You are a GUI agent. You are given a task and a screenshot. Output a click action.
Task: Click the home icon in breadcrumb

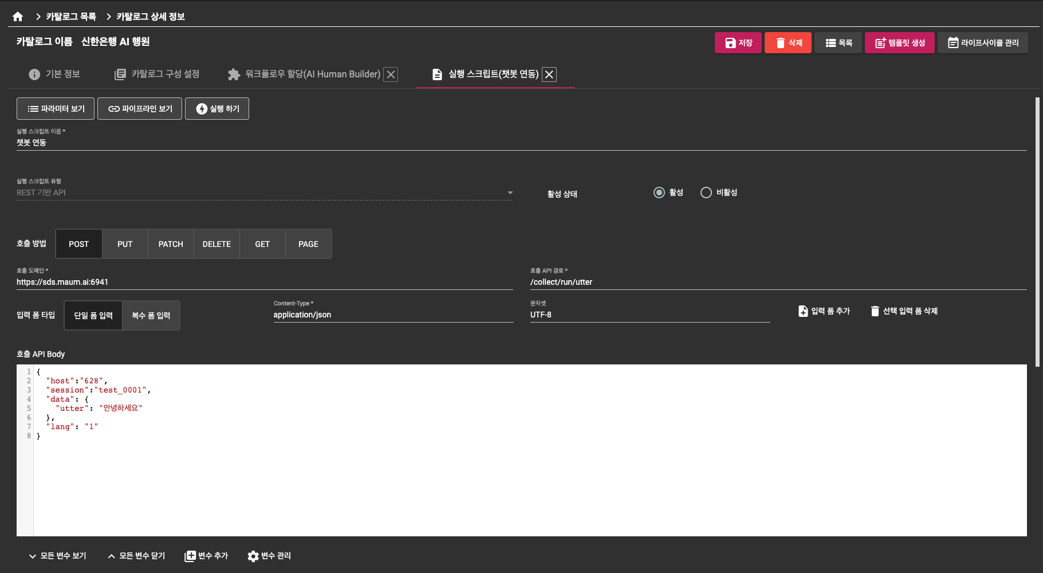18,17
